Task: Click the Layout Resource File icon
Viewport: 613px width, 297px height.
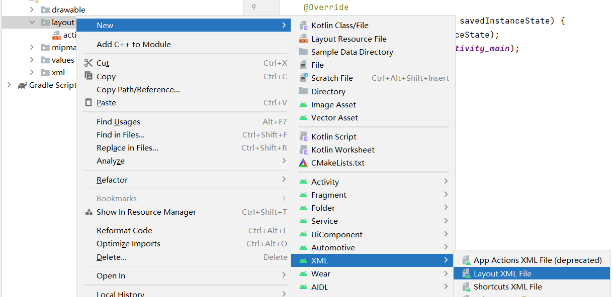Action: [x=303, y=39]
